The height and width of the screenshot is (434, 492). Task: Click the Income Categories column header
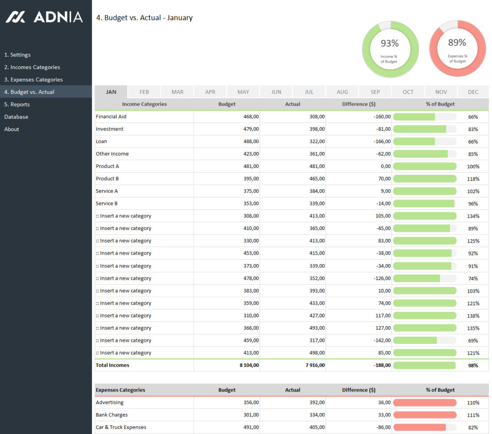tap(144, 104)
